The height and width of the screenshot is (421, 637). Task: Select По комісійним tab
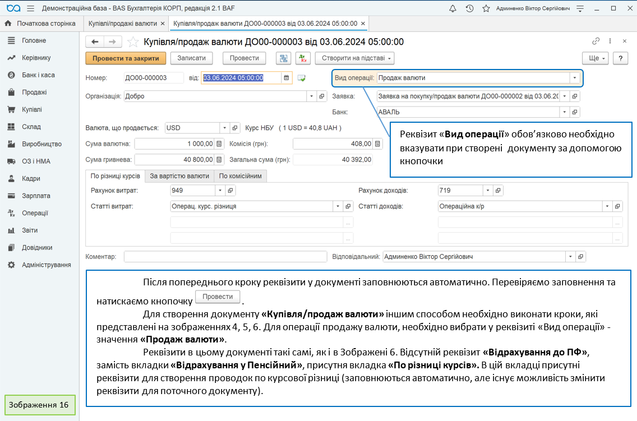pyautogui.click(x=241, y=176)
